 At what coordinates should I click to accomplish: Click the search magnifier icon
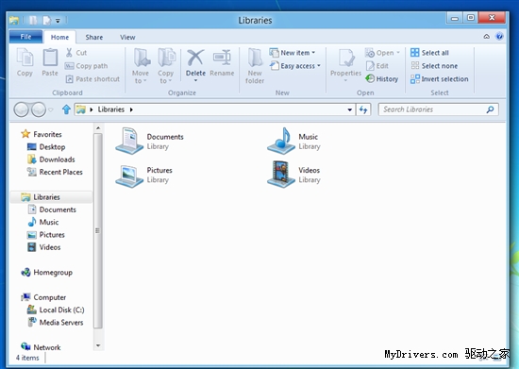click(490, 109)
